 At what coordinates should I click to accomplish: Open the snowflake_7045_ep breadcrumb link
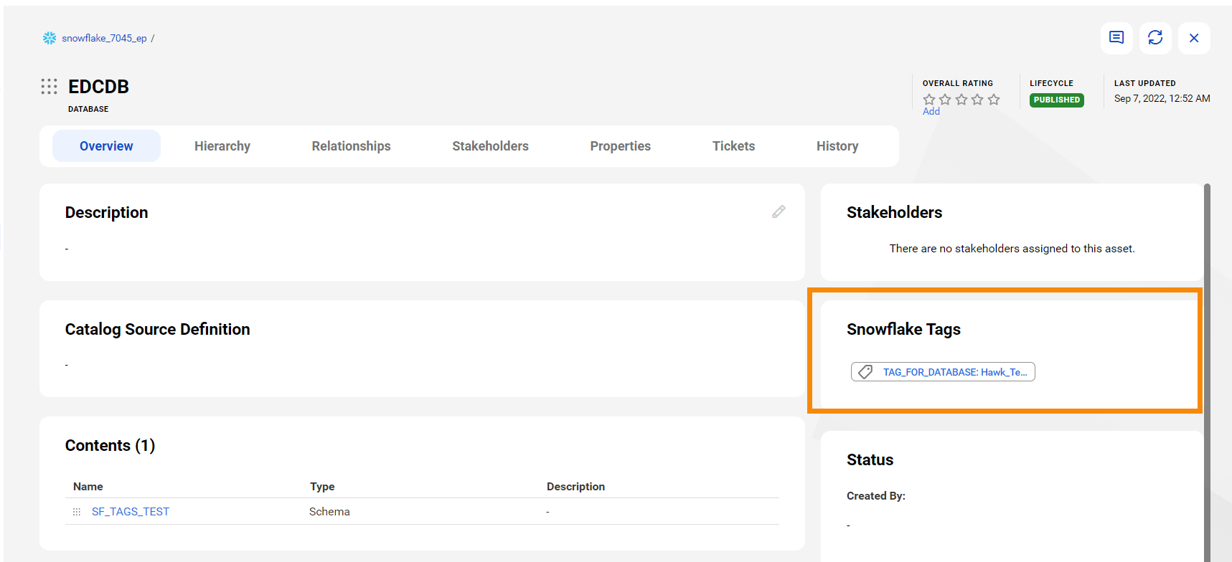point(104,38)
